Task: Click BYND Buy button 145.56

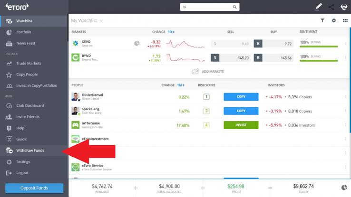Action: click(x=273, y=58)
